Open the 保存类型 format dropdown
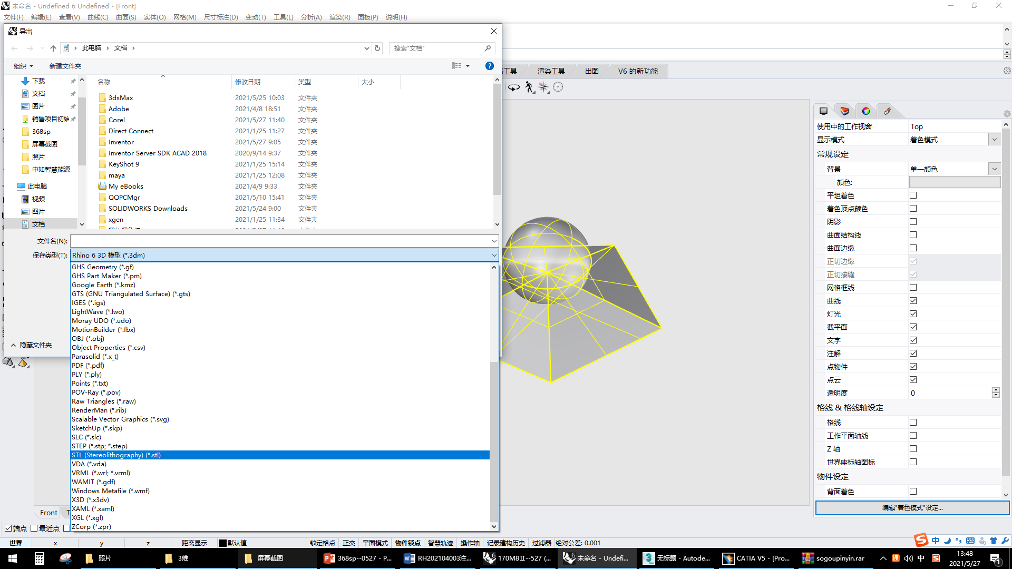The image size is (1012, 569). tap(493, 255)
